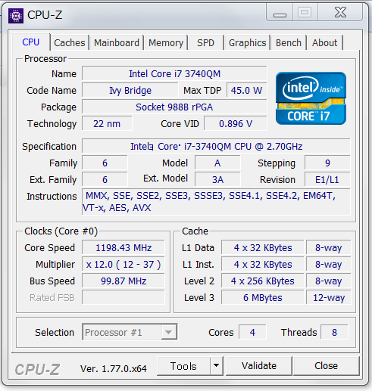Go to the Graphics tab
372x391 pixels.
[x=247, y=42]
